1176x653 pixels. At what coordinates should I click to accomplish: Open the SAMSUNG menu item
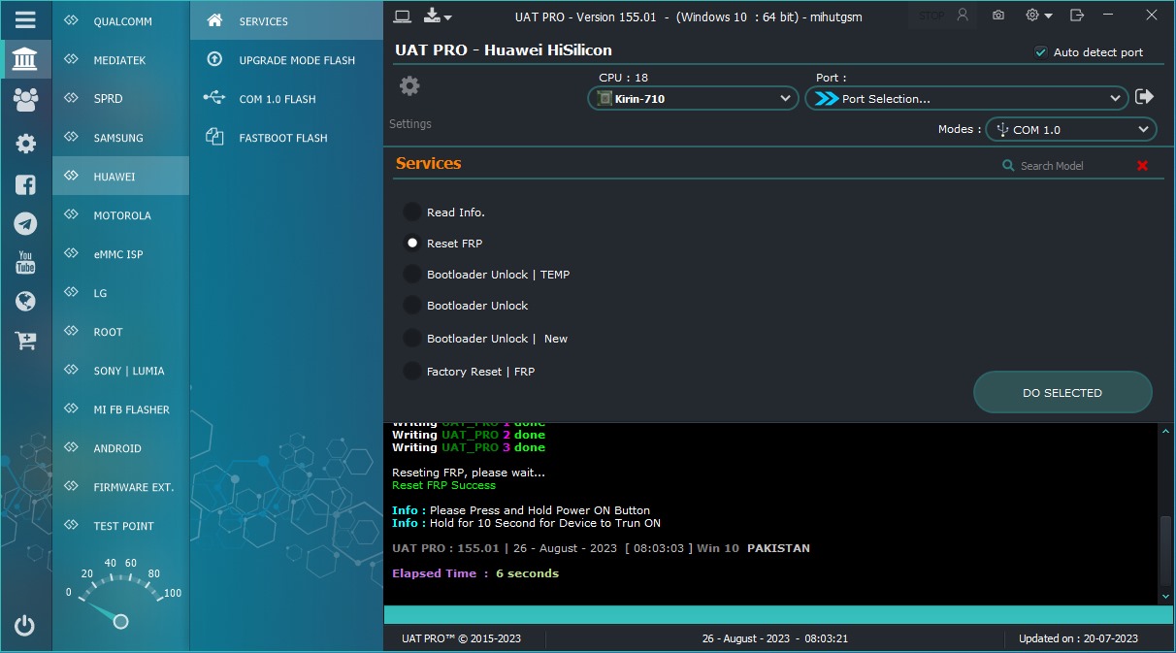pos(121,137)
